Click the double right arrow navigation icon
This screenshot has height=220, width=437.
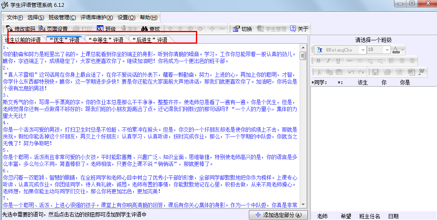pyautogui.click(x=201, y=29)
